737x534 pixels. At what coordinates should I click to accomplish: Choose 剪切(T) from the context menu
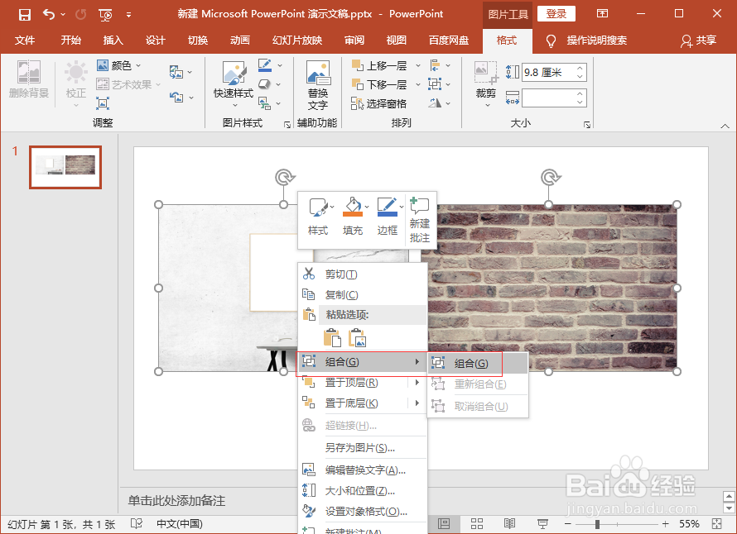click(x=363, y=274)
